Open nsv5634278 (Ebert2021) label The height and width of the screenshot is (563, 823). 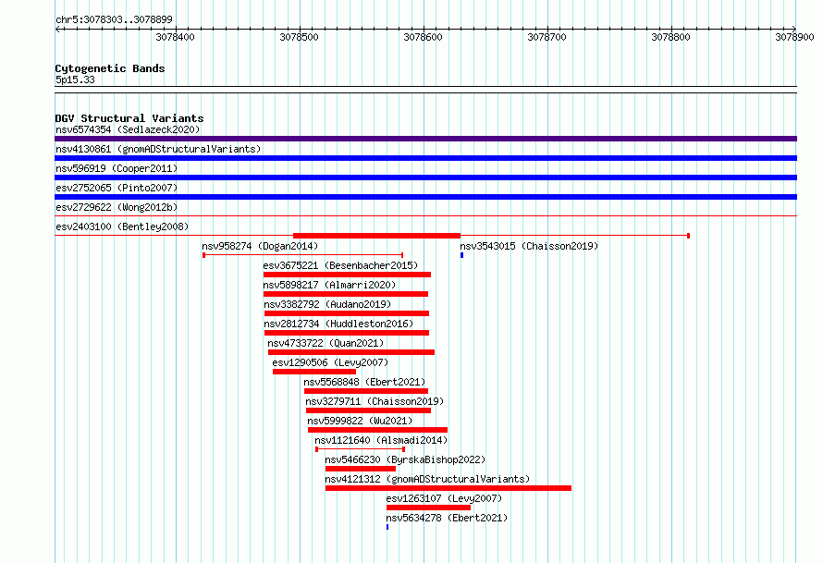click(x=447, y=518)
